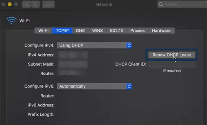Screen dimensions: 207x125
Task: Open the DNS tab
Action: coord(80,31)
